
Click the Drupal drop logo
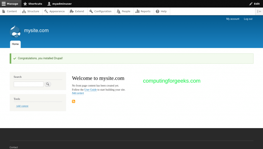[x=15, y=32]
